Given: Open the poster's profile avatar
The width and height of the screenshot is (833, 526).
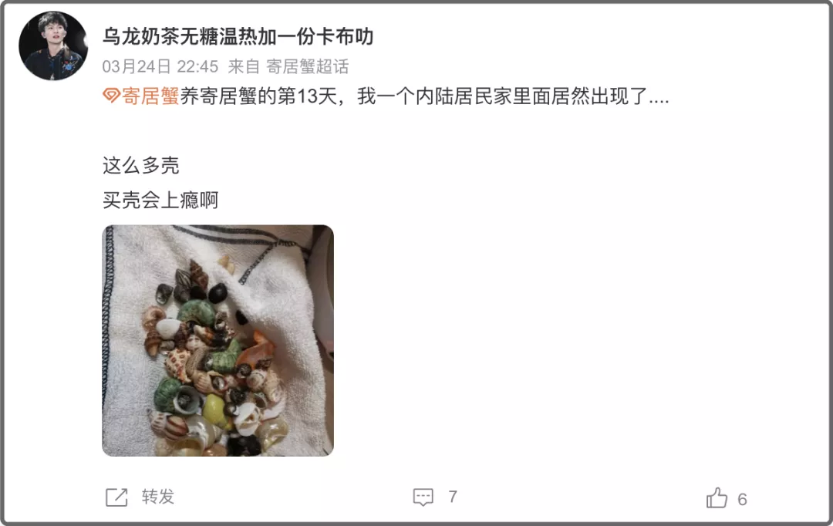Looking at the screenshot, I should [53, 46].
